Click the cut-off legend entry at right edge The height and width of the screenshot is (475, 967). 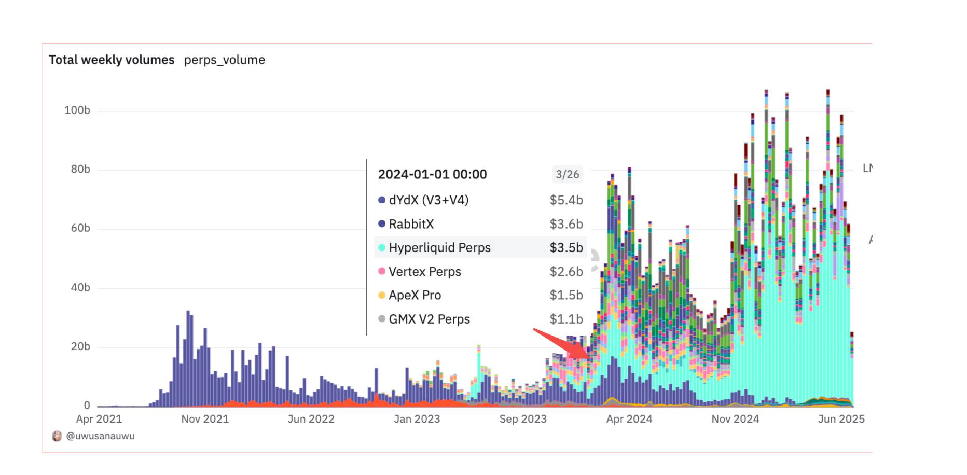[867, 169]
